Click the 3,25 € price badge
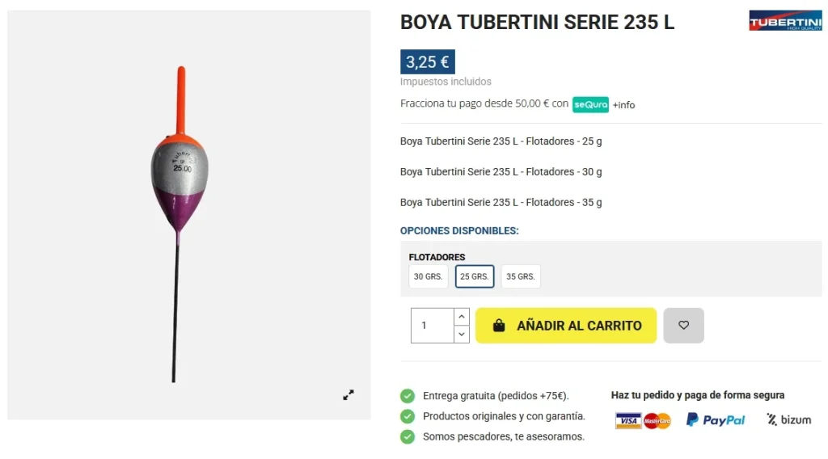Screen dimensions: 828x459 (427, 62)
